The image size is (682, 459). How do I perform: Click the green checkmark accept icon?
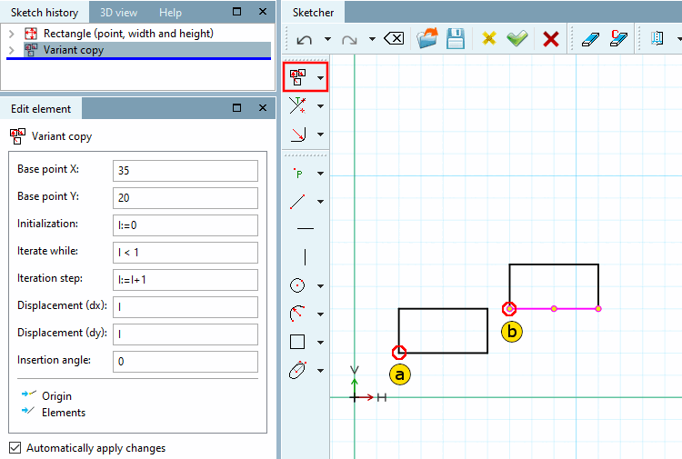coord(517,39)
